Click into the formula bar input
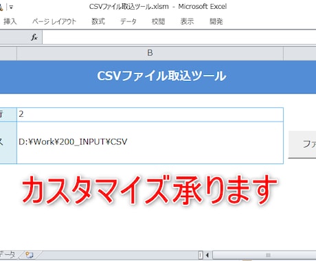316x261 pixels. pyautogui.click(x=179, y=37)
